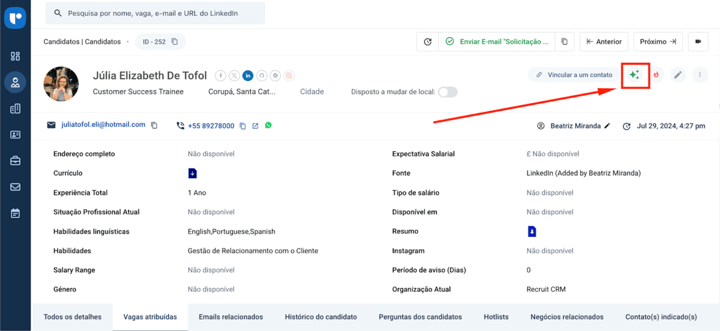Open the jobs briefcase sidebar icon
The height and width of the screenshot is (331, 720).
coord(16,161)
